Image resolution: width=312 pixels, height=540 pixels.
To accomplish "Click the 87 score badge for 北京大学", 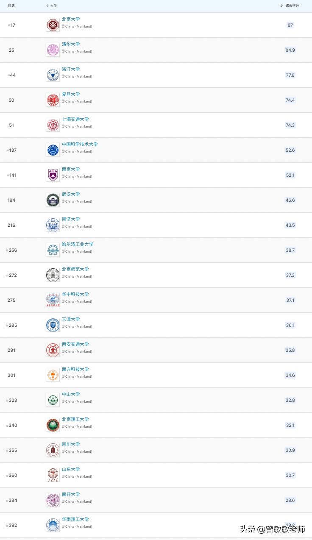I will (x=290, y=25).
